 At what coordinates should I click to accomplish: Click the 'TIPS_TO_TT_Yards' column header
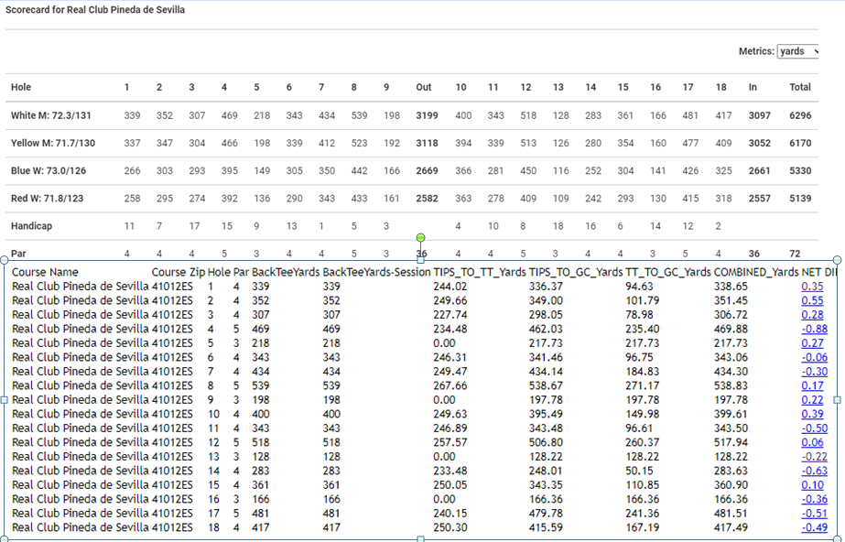480,272
